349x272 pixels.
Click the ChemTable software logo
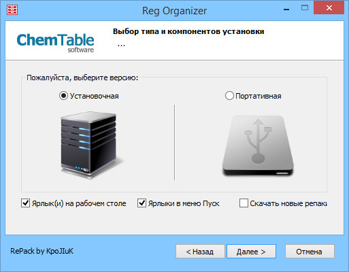pos(55,43)
